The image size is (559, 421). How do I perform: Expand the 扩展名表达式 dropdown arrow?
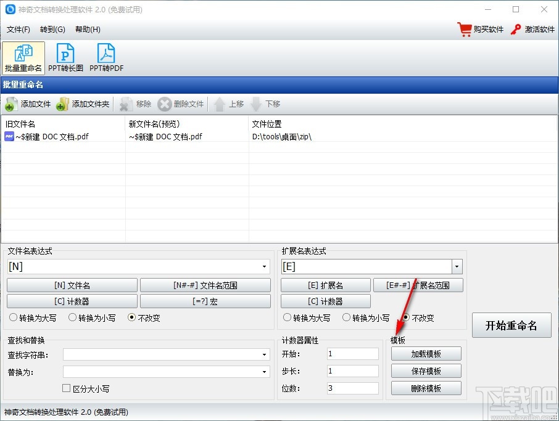click(x=457, y=266)
